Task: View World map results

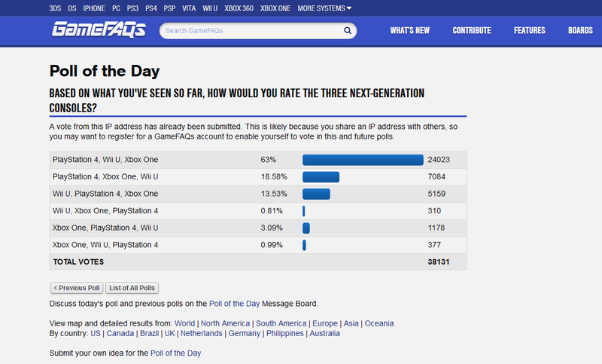Action: 184,323
